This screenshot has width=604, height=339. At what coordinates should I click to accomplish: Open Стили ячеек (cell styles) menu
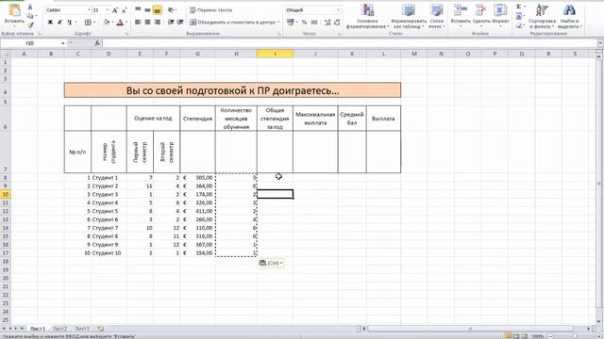[x=436, y=16]
